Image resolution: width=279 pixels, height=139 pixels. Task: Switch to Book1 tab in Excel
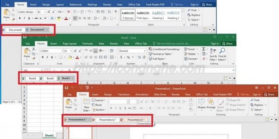(x=31, y=78)
